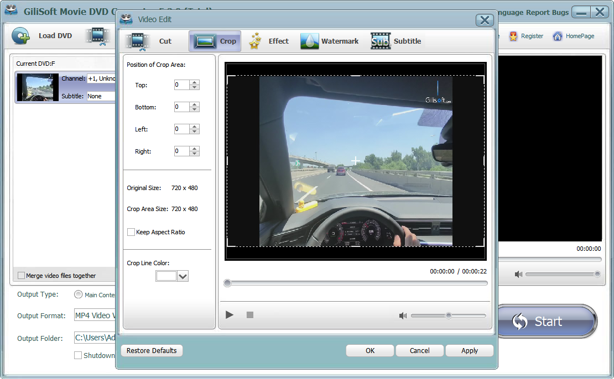Stop the video preview
This screenshot has width=614, height=379.
(250, 315)
